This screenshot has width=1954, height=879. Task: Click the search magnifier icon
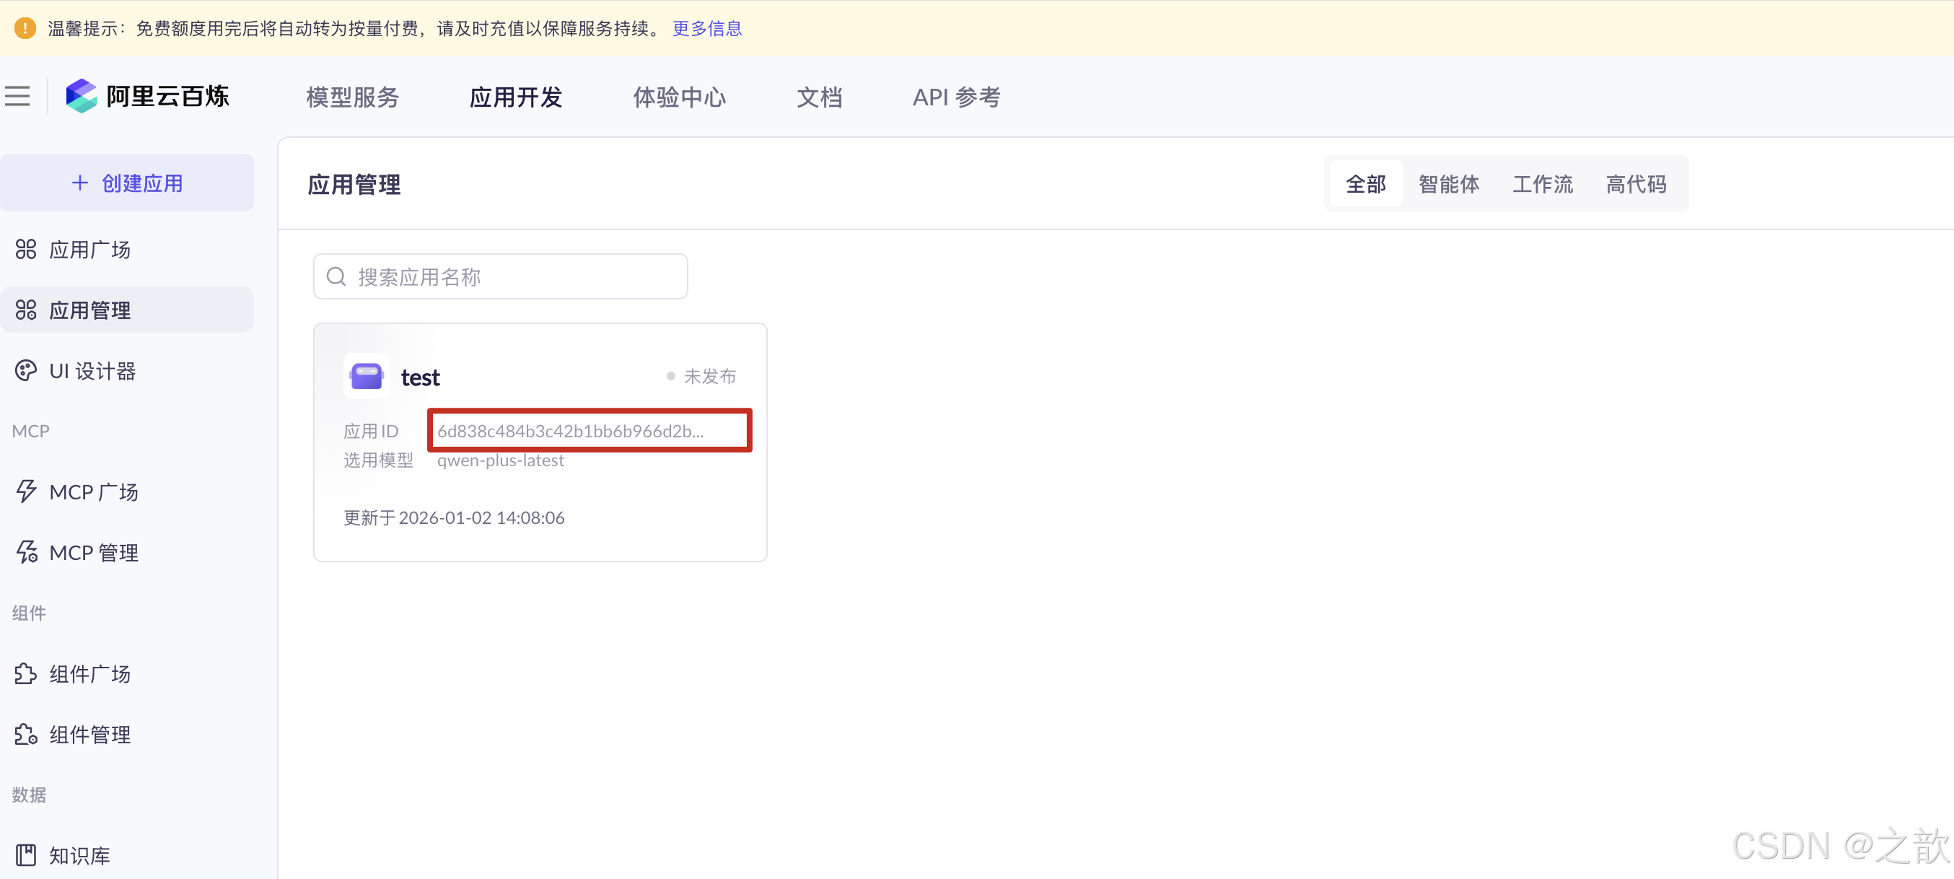[x=336, y=277]
